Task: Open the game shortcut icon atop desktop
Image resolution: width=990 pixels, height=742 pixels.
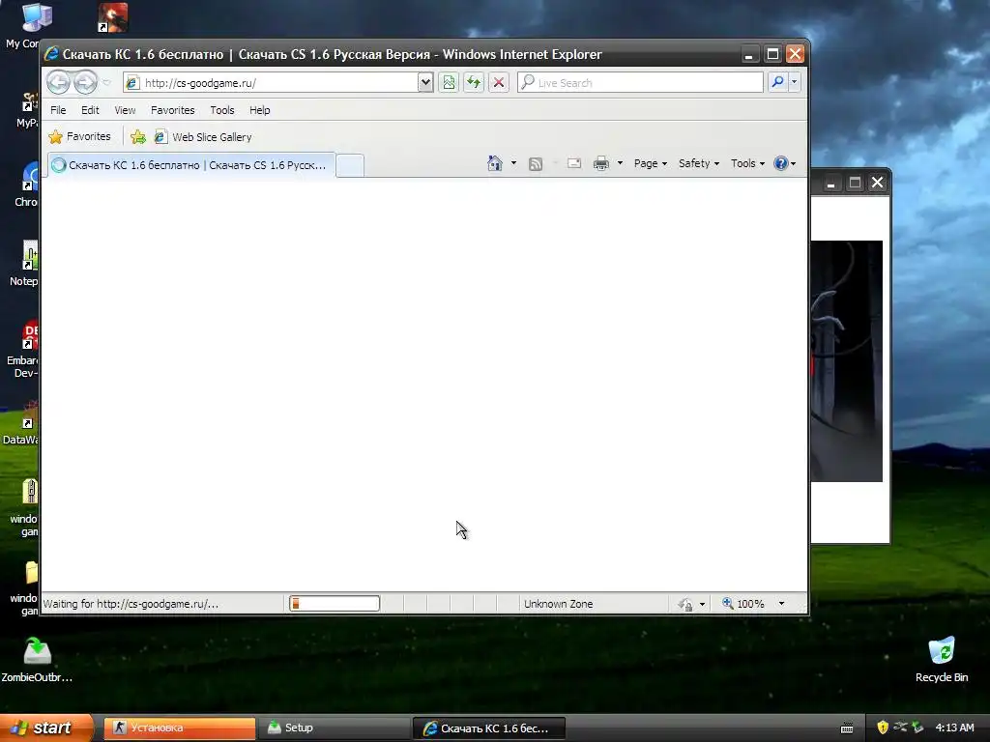Action: [x=113, y=17]
